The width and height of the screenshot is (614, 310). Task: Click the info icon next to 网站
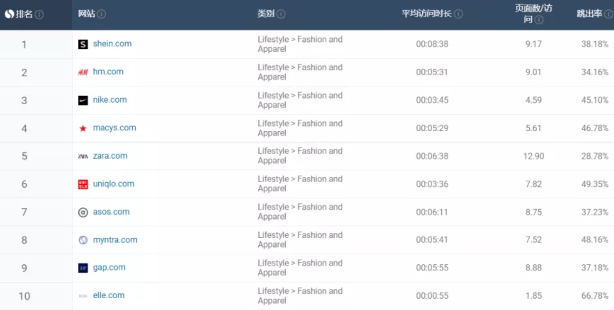pyautogui.click(x=101, y=14)
